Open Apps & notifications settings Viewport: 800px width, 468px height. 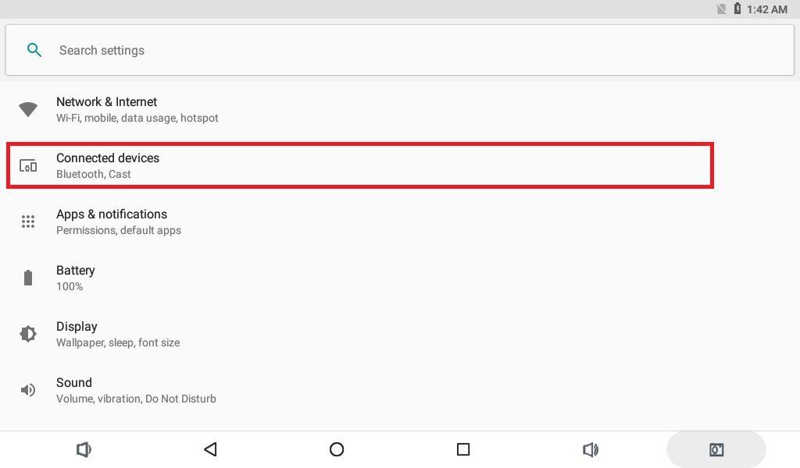pyautogui.click(x=400, y=222)
